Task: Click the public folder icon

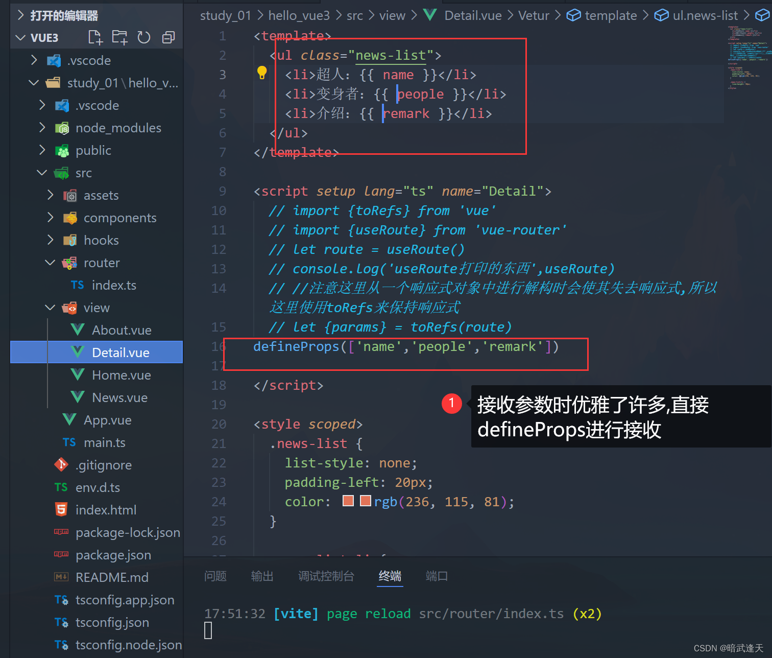Action: [x=62, y=150]
